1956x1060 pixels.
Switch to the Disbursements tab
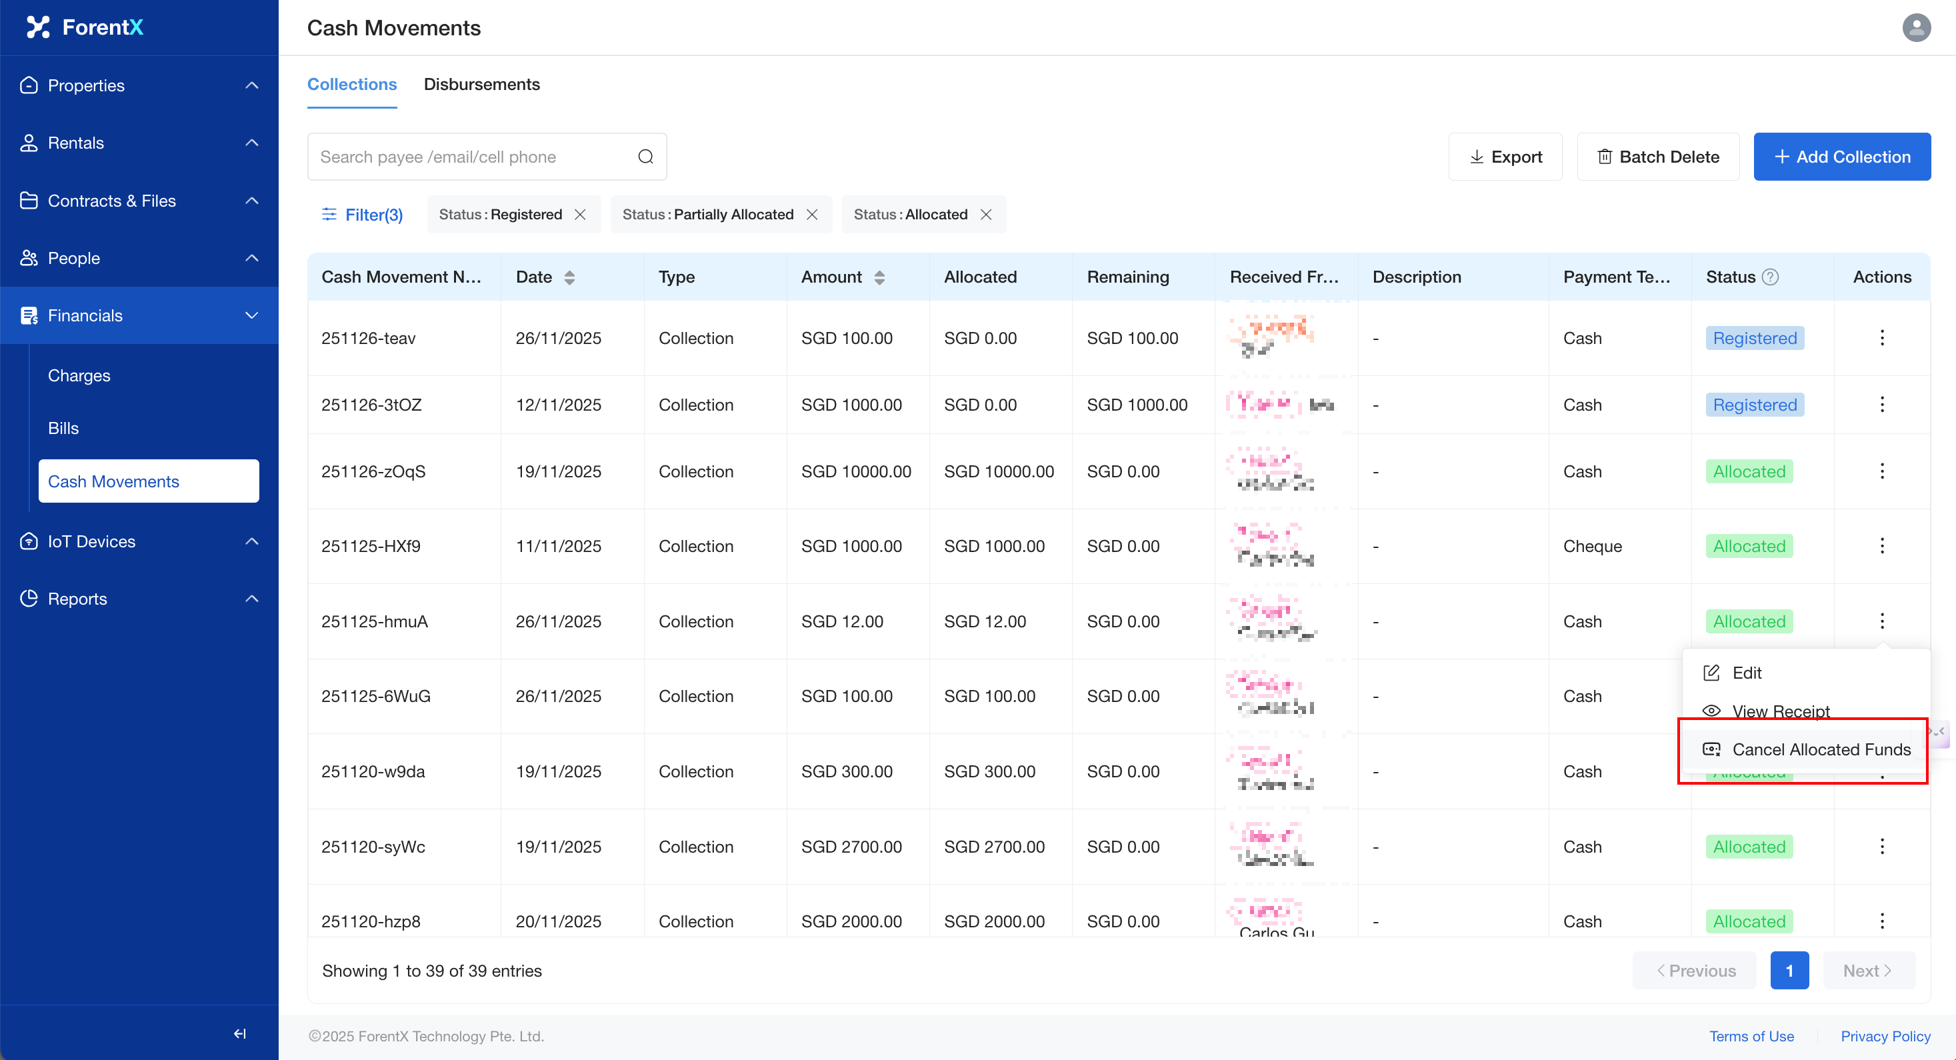coord(481,84)
